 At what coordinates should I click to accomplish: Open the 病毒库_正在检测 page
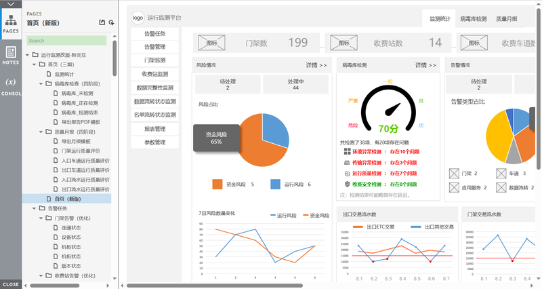click(79, 103)
